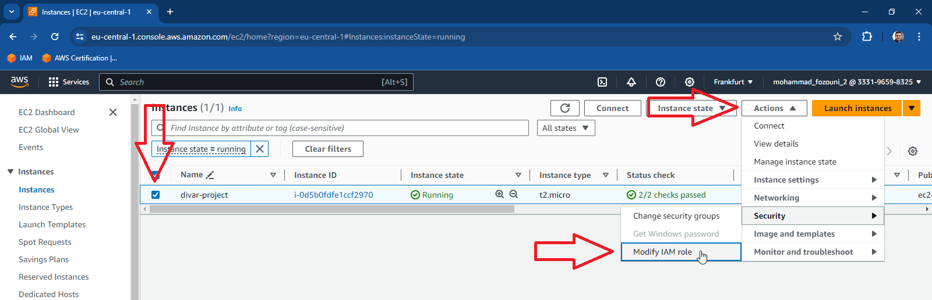Open the Frankfurt region selector
932x300 pixels.
tap(733, 82)
